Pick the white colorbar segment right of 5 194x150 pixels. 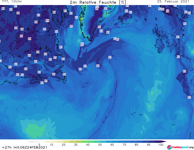[x=42, y=142]
